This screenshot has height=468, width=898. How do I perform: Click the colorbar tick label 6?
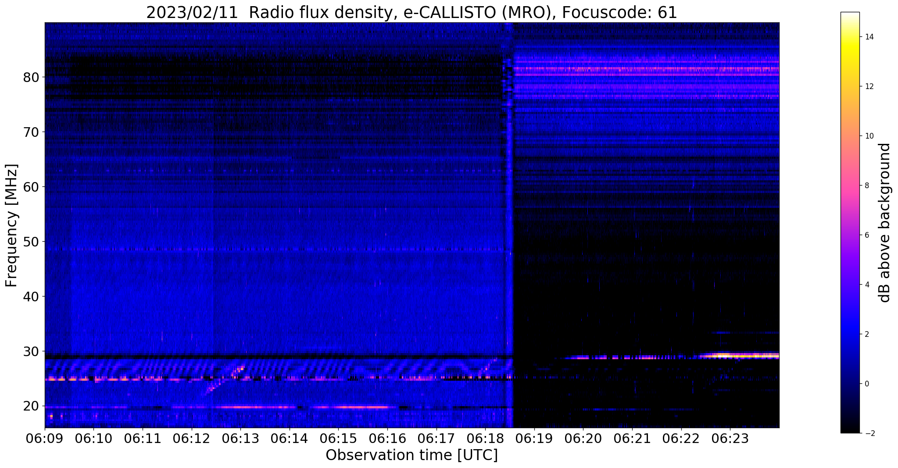(866, 235)
